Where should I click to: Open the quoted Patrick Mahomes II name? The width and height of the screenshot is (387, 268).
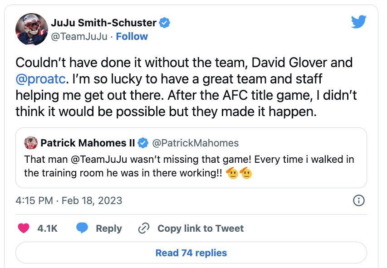tap(88, 143)
